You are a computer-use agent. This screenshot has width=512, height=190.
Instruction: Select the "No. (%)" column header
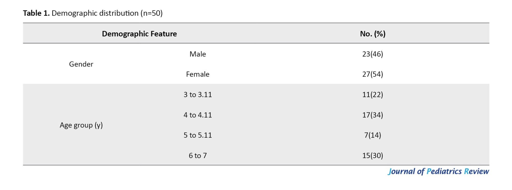[x=372, y=34]
